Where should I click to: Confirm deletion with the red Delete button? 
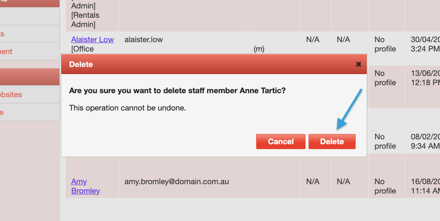[332, 142]
